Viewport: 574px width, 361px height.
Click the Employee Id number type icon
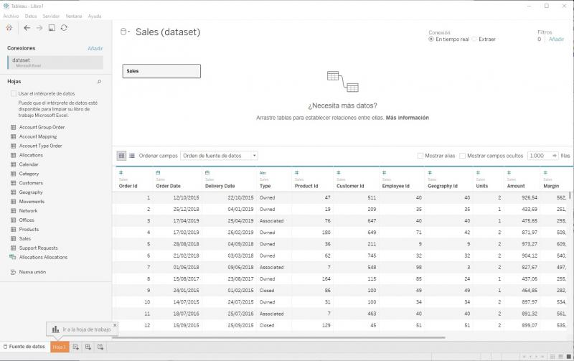(384, 172)
